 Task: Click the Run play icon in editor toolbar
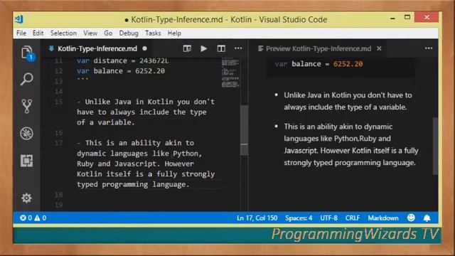(x=204, y=48)
